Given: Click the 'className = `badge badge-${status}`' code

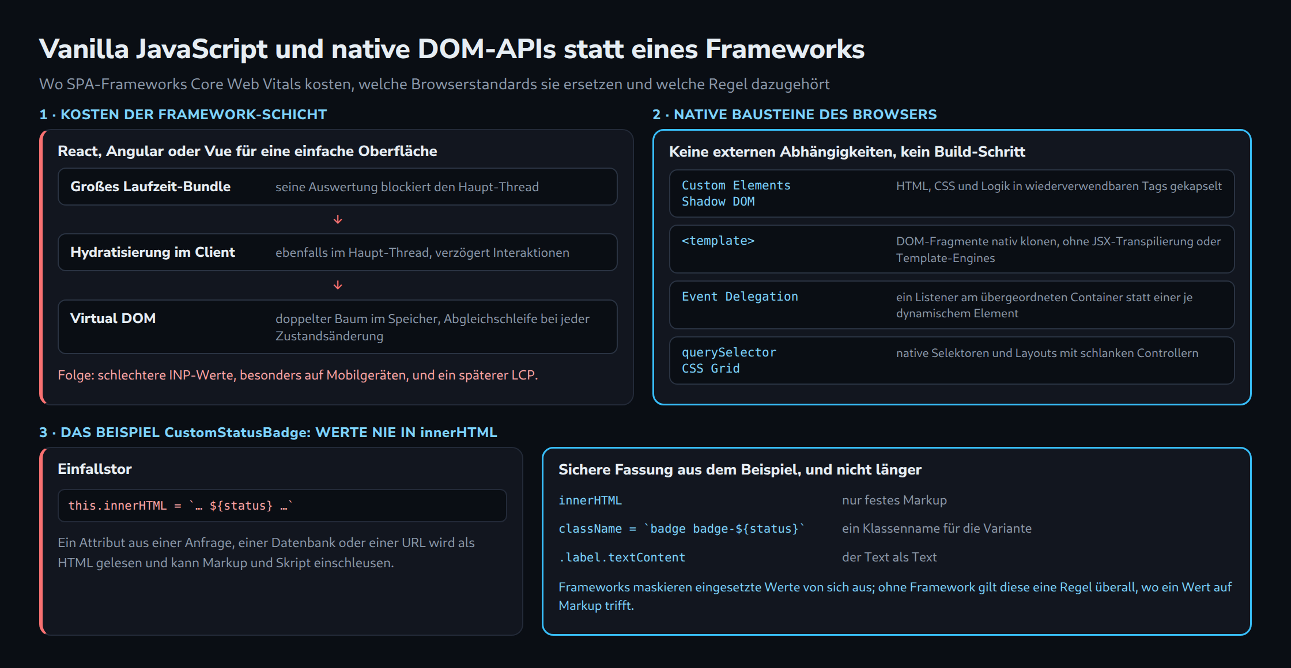Looking at the screenshot, I should click(682, 529).
